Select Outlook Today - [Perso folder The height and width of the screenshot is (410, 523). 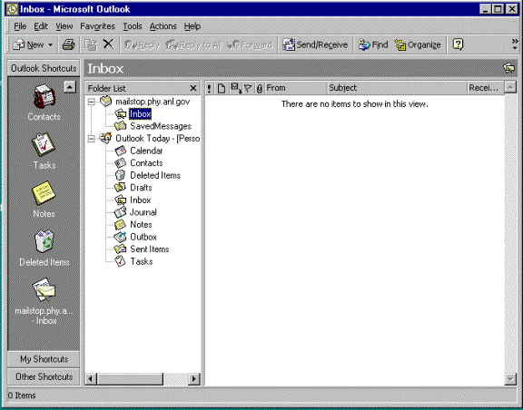coord(157,139)
